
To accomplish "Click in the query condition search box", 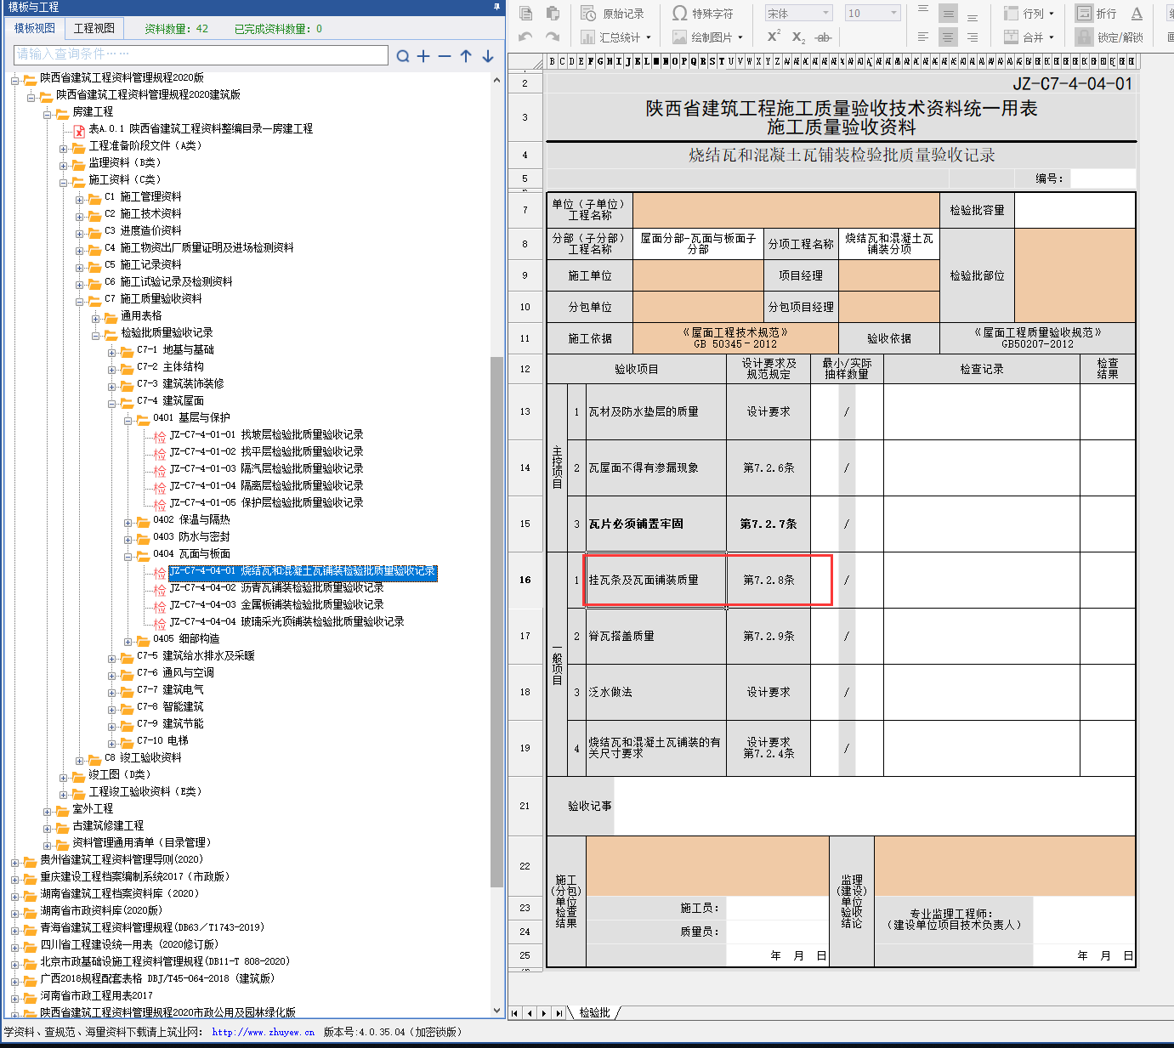I will pos(201,54).
